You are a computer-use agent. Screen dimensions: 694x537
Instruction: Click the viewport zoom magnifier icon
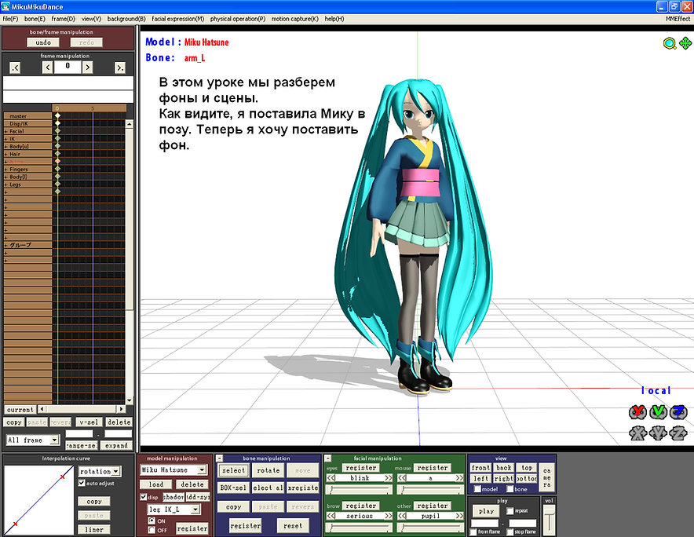(670, 43)
